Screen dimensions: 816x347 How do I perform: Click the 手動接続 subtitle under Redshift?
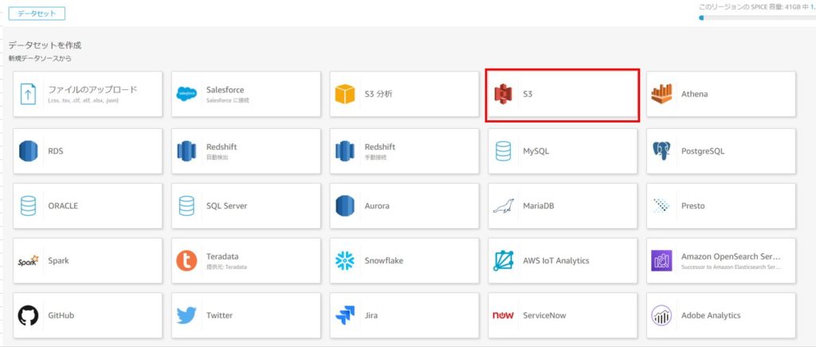pyautogui.click(x=375, y=158)
